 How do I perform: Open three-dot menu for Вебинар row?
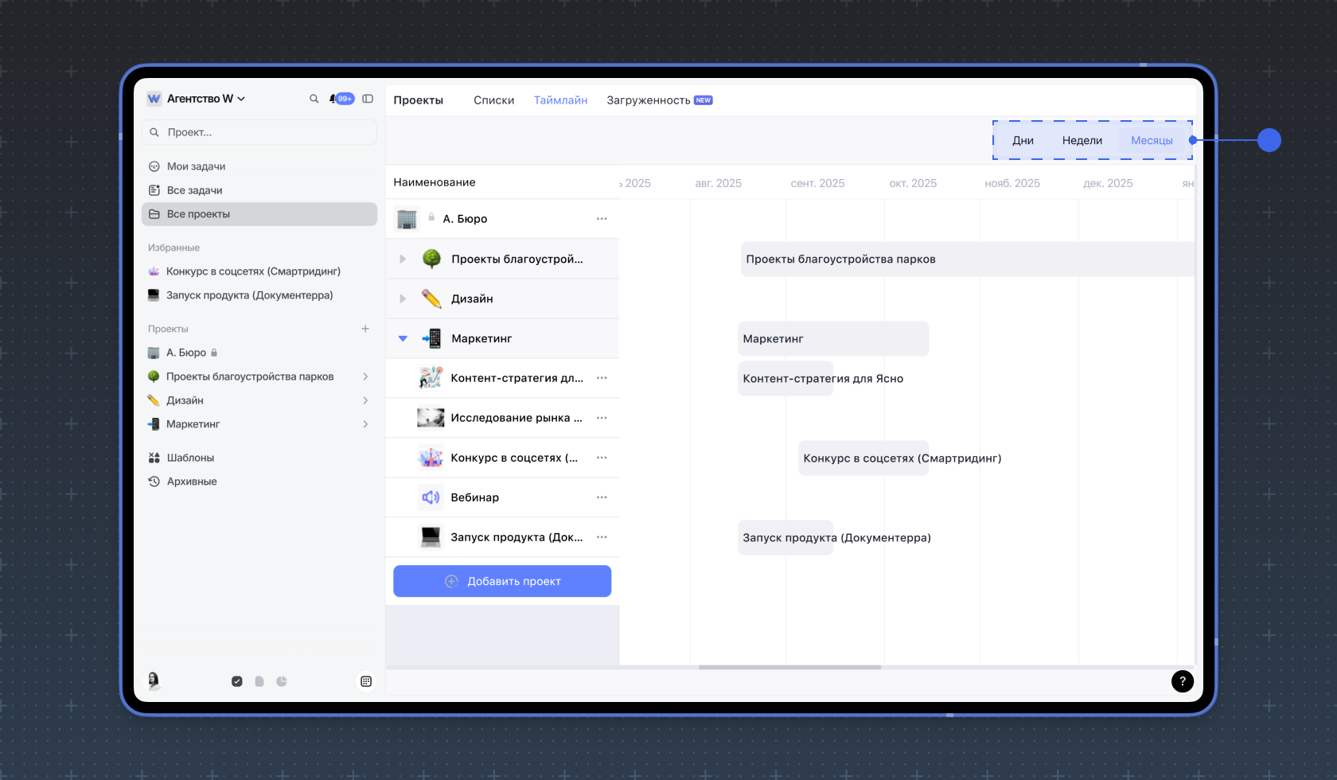(x=602, y=497)
